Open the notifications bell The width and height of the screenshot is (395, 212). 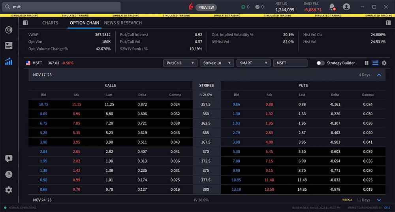332,7
